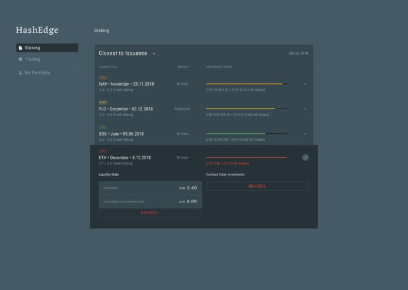The width and height of the screenshot is (408, 290).
Task: Click BUY/SELL under Contract Token Investments
Action: pyautogui.click(x=257, y=186)
